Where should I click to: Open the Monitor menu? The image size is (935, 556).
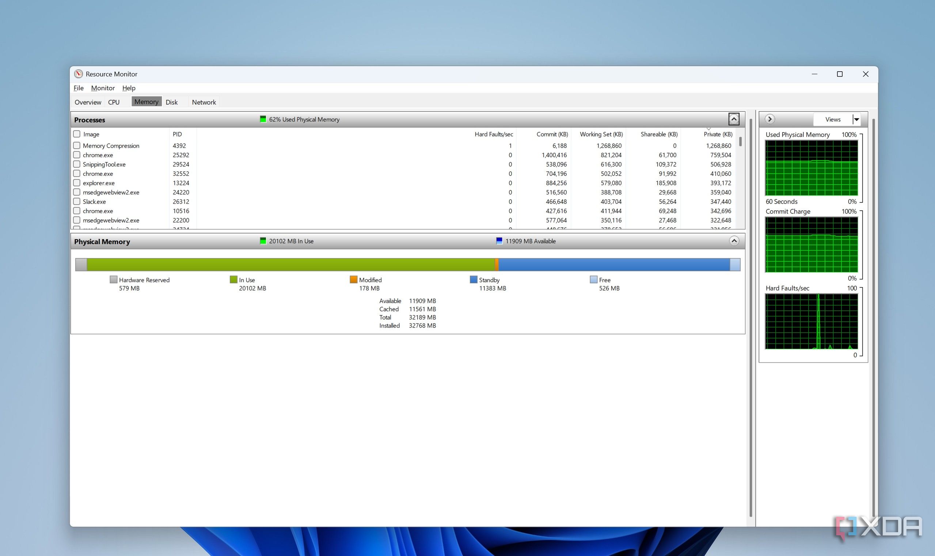click(x=103, y=88)
